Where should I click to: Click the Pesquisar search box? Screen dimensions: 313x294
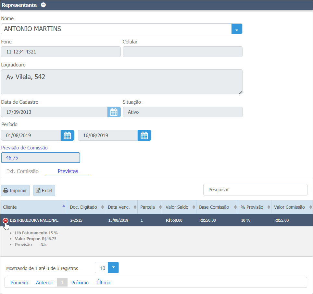coord(255,190)
